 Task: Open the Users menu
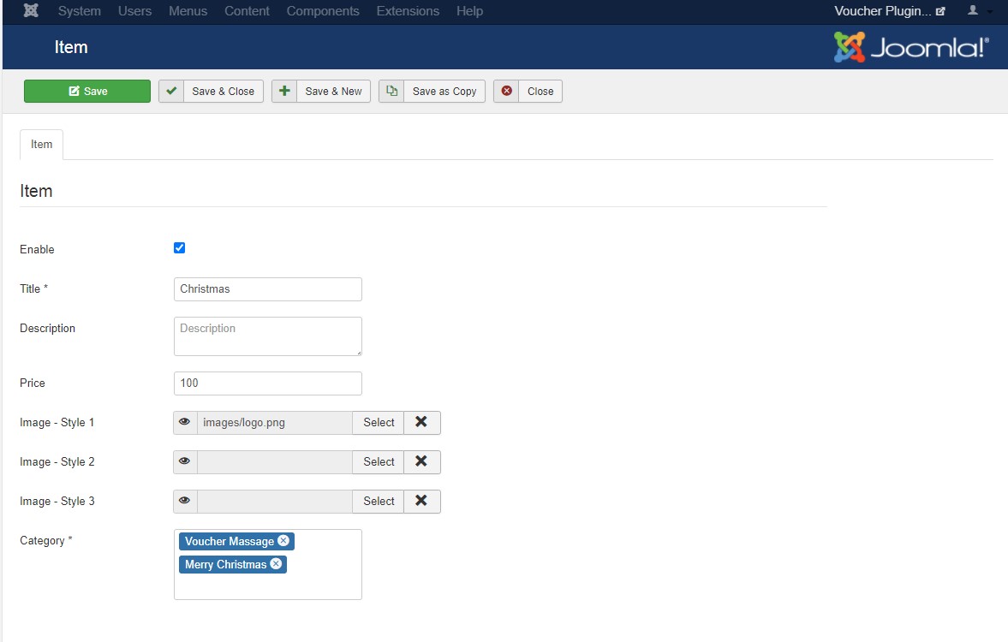pos(134,11)
